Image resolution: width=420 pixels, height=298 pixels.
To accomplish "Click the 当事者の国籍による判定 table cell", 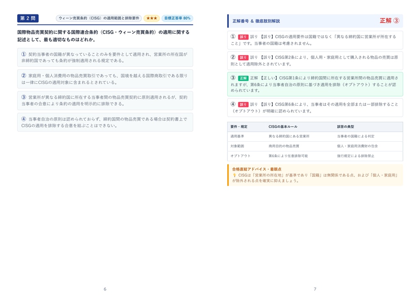I will point(356,136).
